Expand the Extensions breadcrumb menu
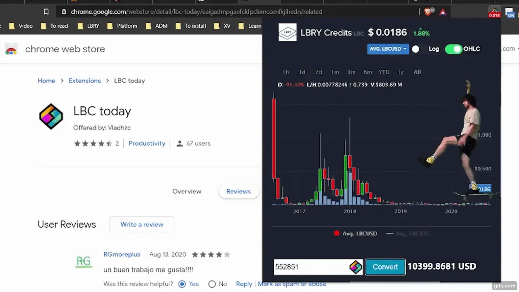The image size is (519, 292). pos(84,80)
